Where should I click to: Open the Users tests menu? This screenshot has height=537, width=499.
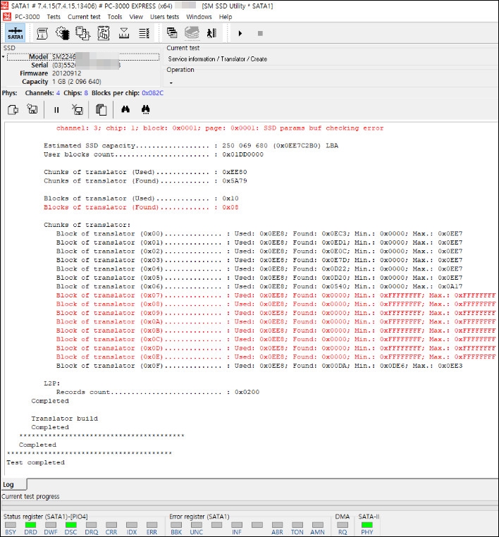(x=164, y=17)
